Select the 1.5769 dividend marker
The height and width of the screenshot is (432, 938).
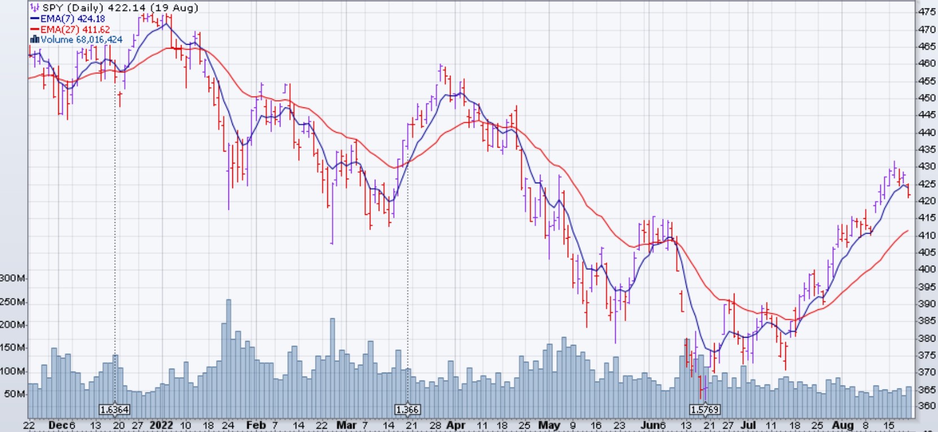pyautogui.click(x=704, y=409)
